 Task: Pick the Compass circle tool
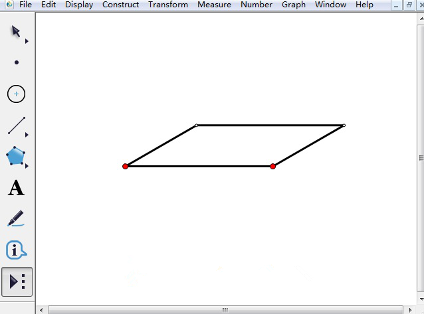point(16,94)
